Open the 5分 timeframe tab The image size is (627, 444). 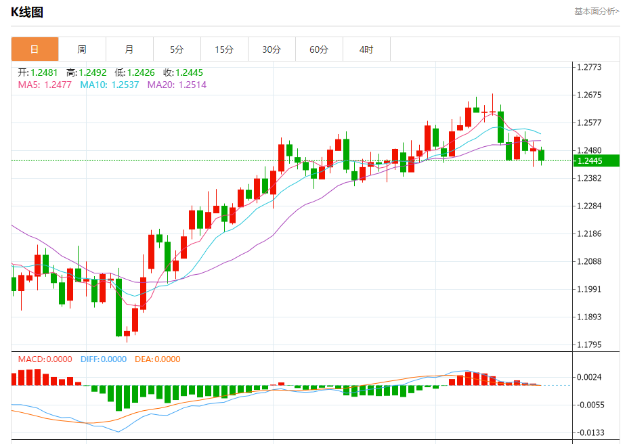point(177,49)
